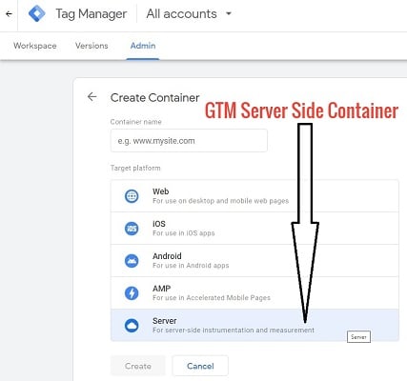Switch to the Versions tab
407x381 pixels.
point(92,46)
